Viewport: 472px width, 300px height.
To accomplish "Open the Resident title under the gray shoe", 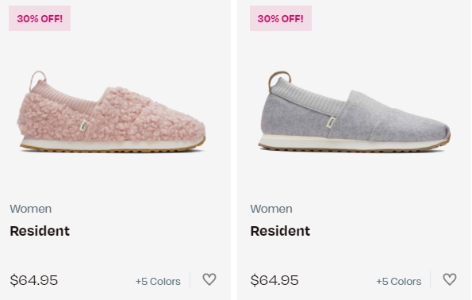I will point(280,231).
